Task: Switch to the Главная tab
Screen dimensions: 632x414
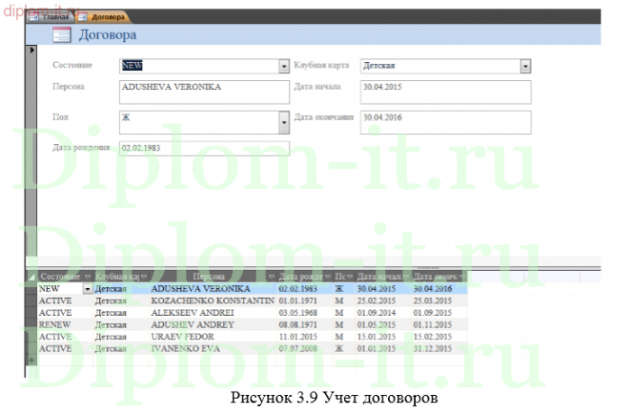Action: [x=50, y=17]
